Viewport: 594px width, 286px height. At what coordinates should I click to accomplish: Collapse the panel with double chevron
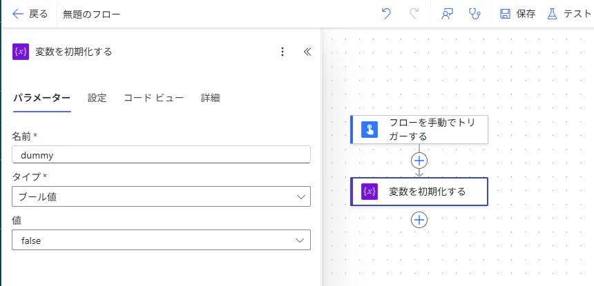[x=307, y=52]
